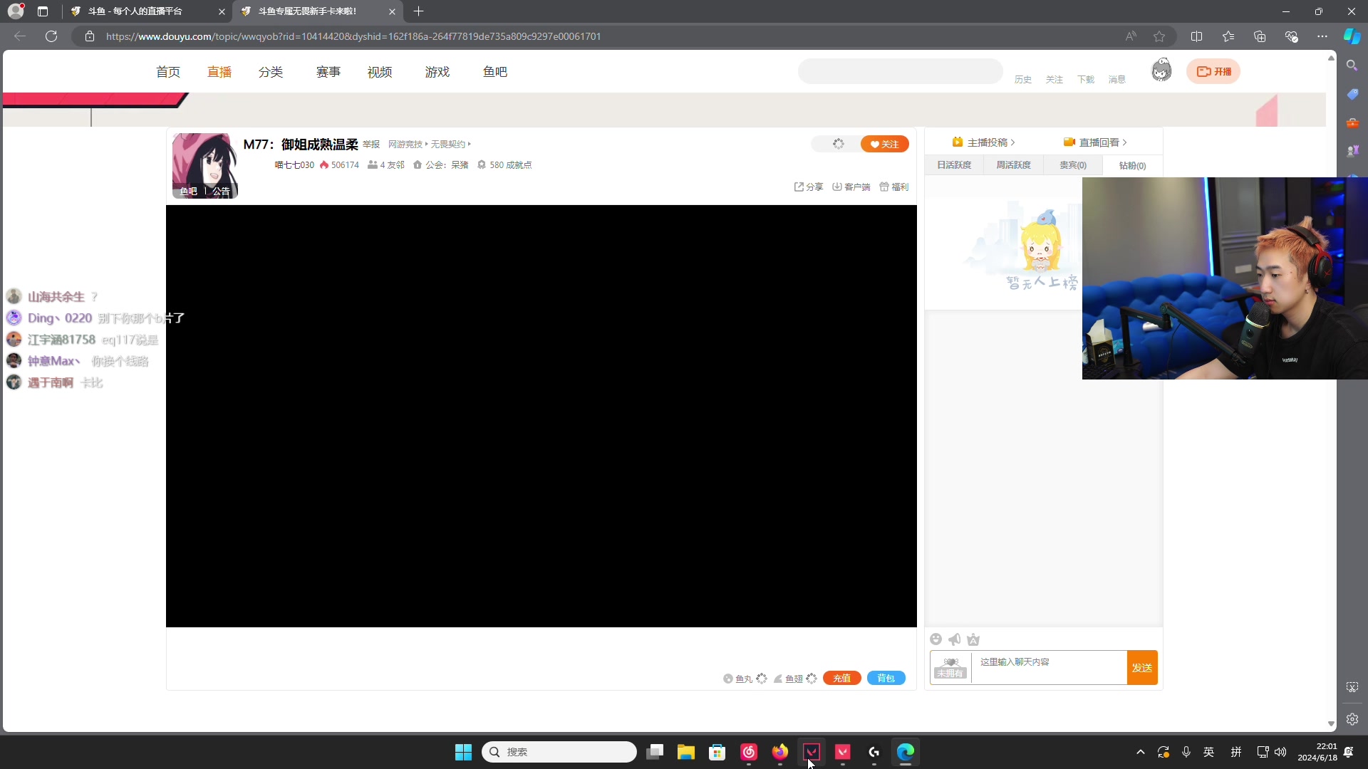Open Edge favorites list icon
This screenshot has height=769, width=1368.
(x=1228, y=36)
